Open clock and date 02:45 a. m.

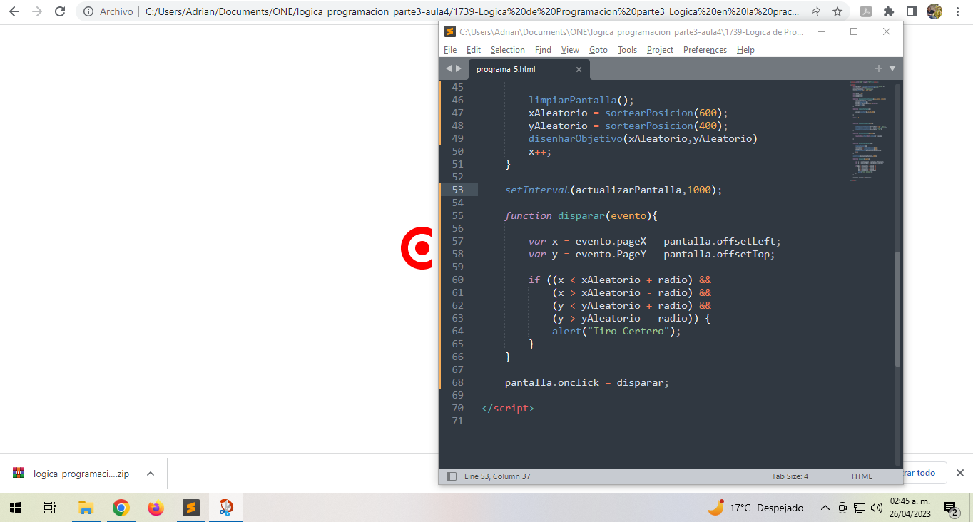[911, 508]
